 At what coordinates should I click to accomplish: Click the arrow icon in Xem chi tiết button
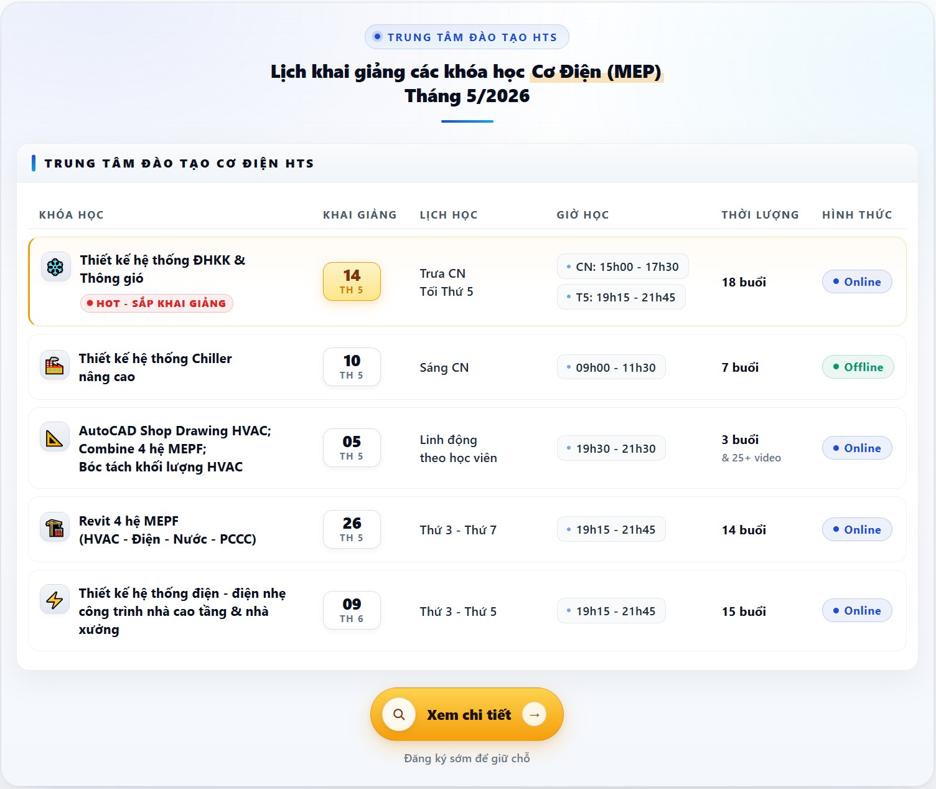(x=534, y=714)
